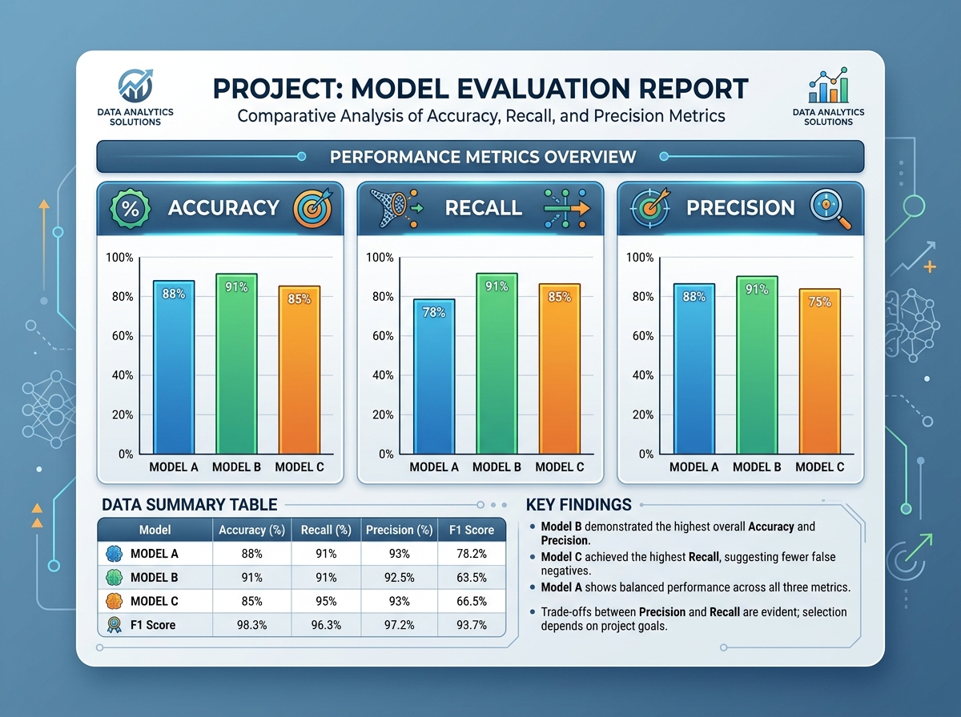Click the 97.2% cell in the F1 Score row

pyautogui.click(x=398, y=624)
